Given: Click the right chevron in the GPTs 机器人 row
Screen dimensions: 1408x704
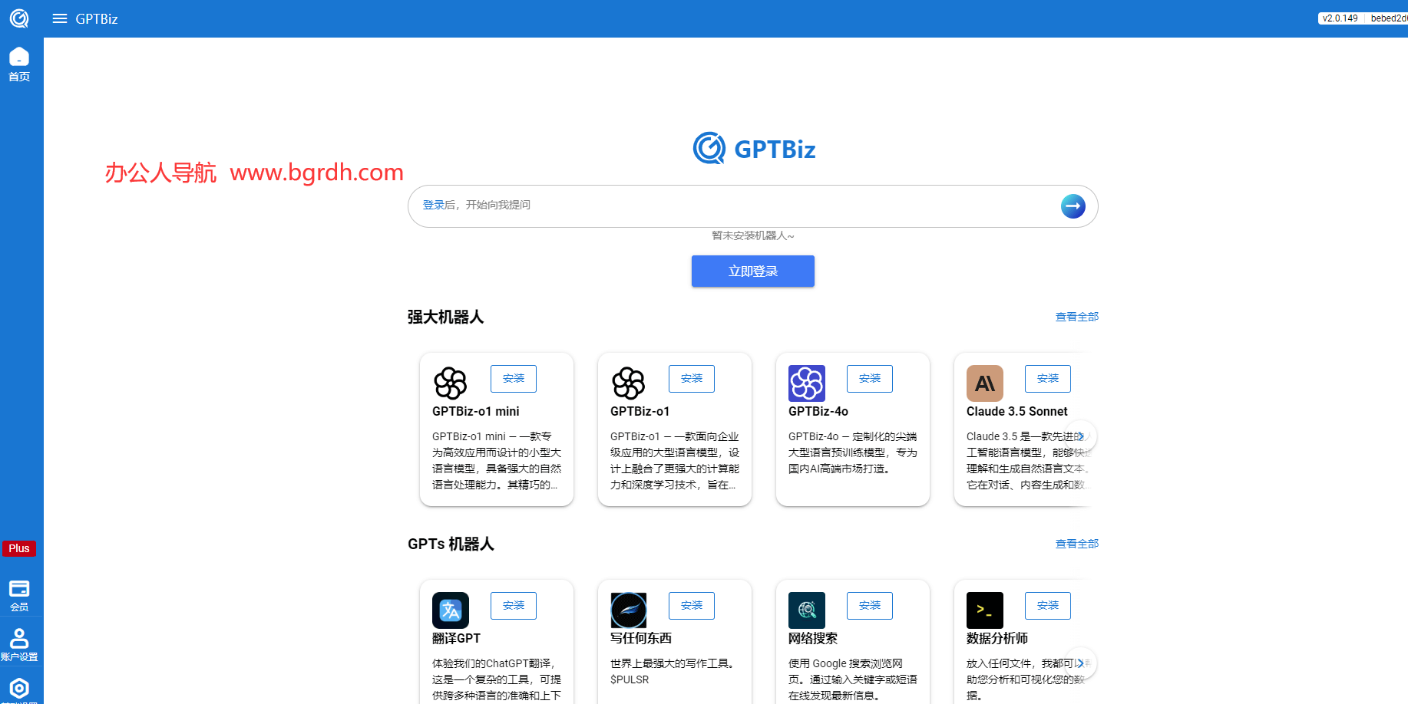Looking at the screenshot, I should pos(1081,663).
